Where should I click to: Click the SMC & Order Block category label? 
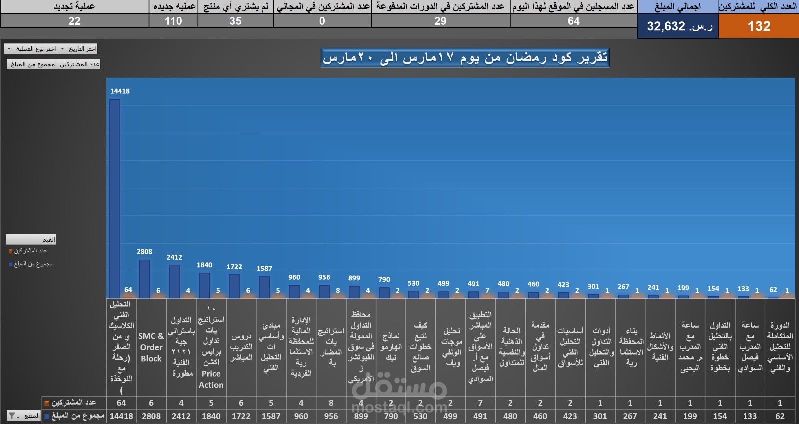pyautogui.click(x=151, y=347)
